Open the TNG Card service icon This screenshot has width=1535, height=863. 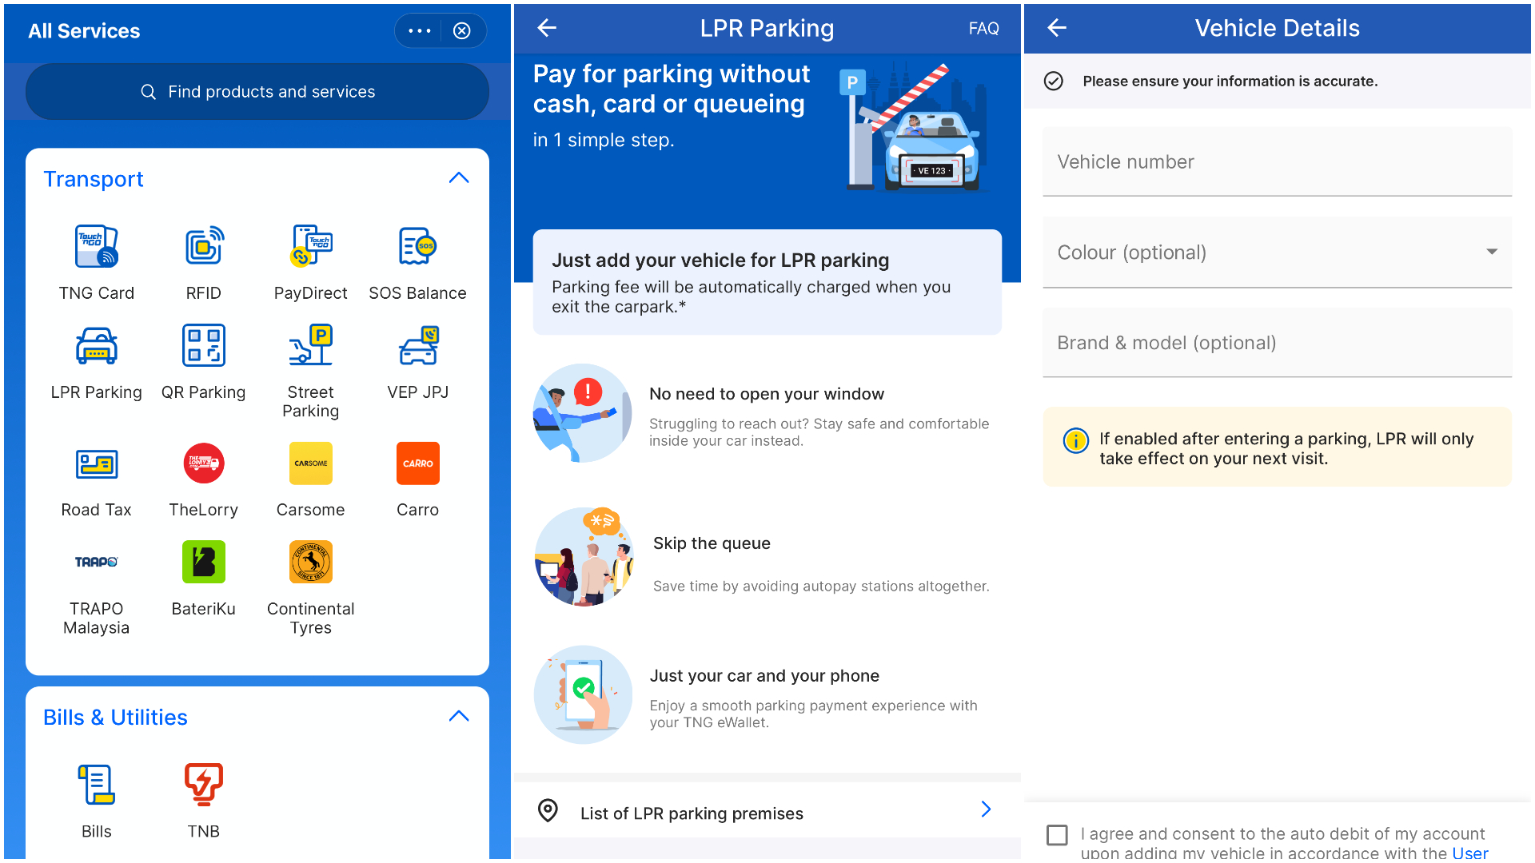[96, 247]
